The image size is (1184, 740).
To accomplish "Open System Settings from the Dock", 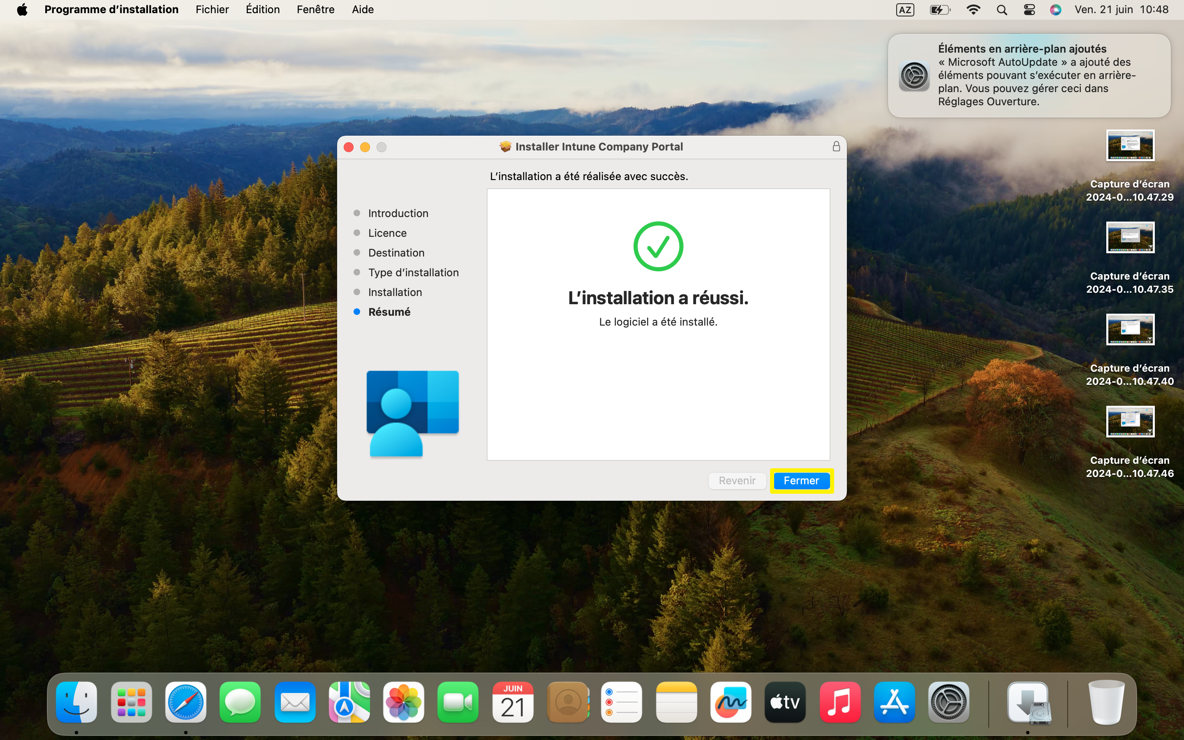I will pos(949,702).
